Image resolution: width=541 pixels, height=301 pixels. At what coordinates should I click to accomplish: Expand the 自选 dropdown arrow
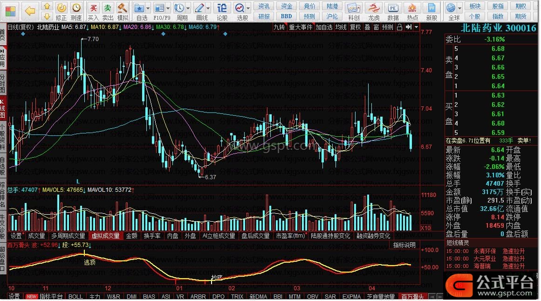tap(148, 8)
